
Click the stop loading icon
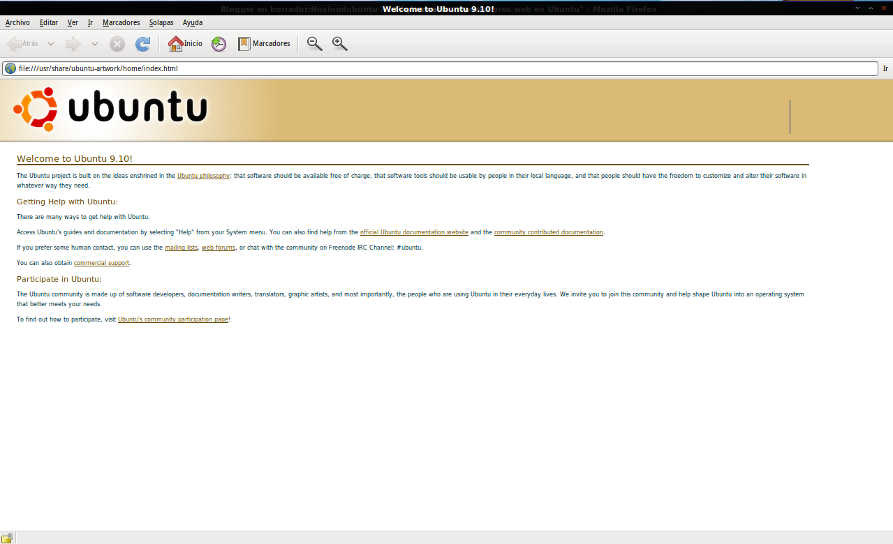click(x=117, y=44)
